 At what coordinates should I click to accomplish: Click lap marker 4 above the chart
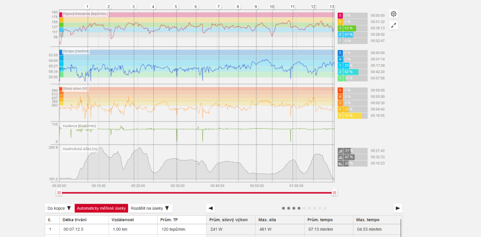click(x=153, y=7)
